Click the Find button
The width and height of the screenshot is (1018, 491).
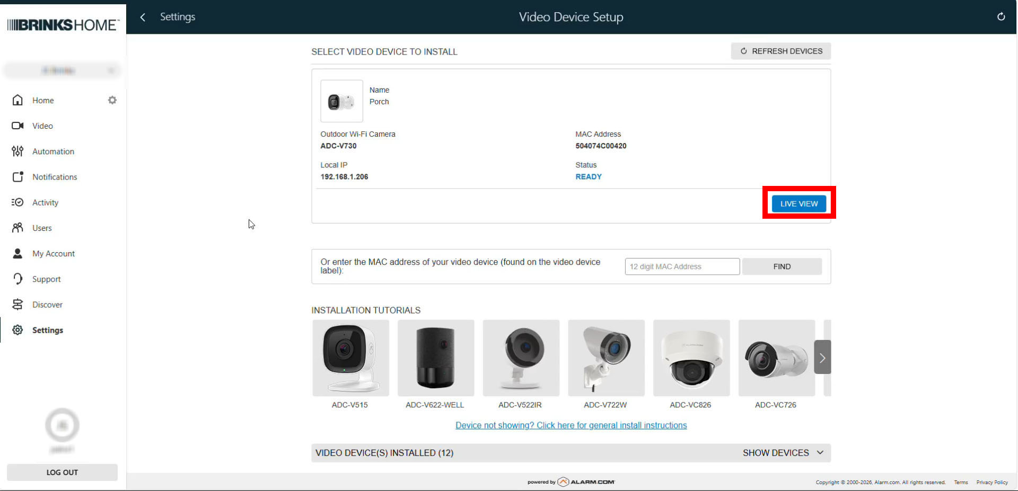pyautogui.click(x=782, y=266)
